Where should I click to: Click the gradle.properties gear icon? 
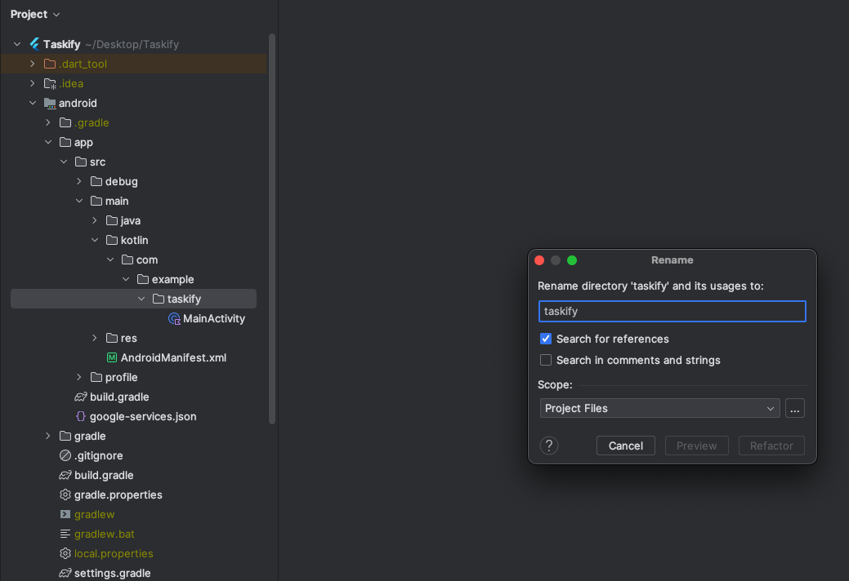pos(65,495)
